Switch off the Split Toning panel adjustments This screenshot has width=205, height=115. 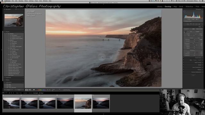(x=184, y=63)
